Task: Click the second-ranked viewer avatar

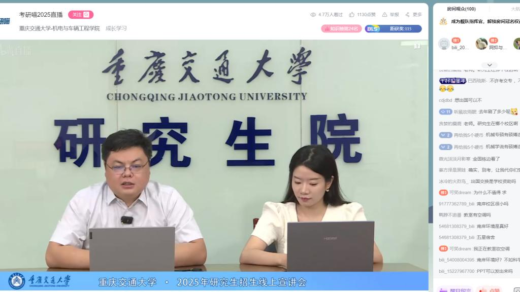Action: [x=481, y=44]
